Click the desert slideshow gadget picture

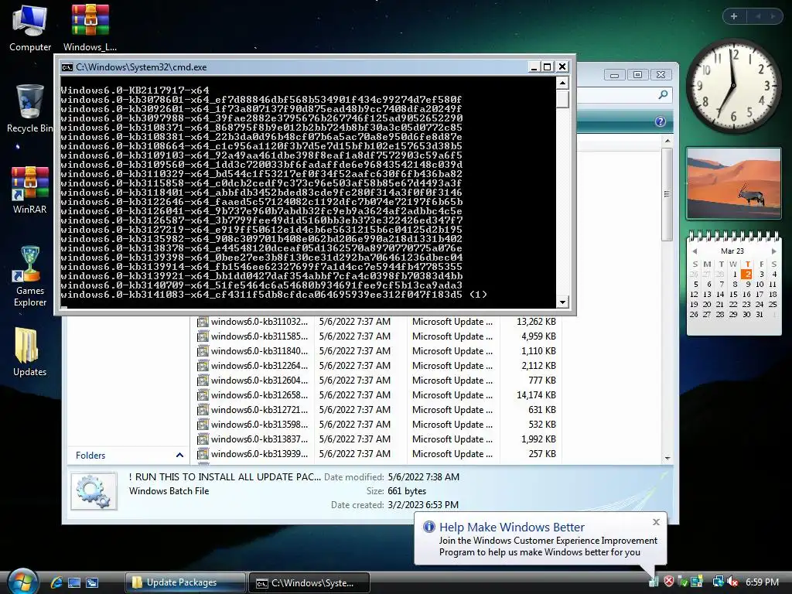733,183
